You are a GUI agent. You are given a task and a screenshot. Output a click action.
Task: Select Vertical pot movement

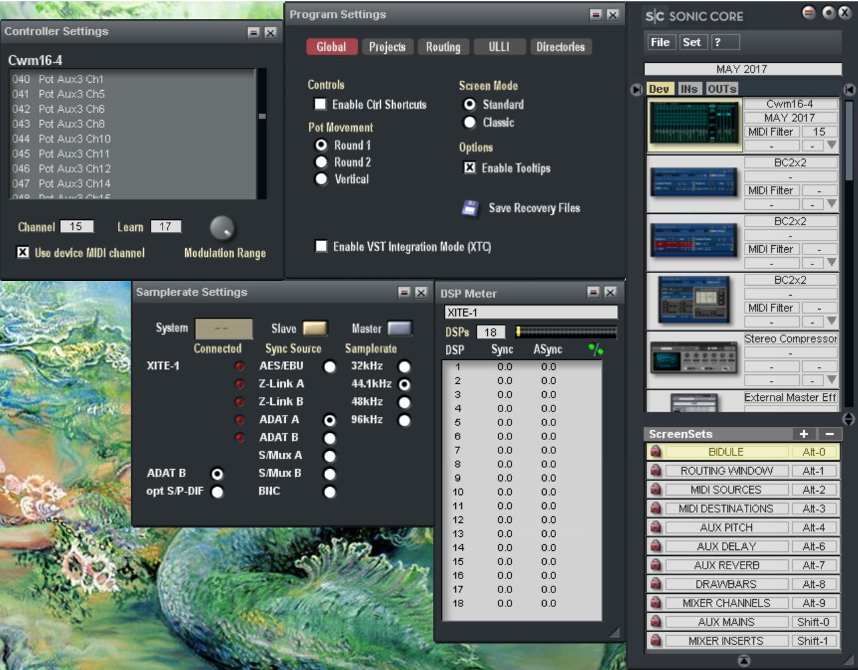pos(321,178)
